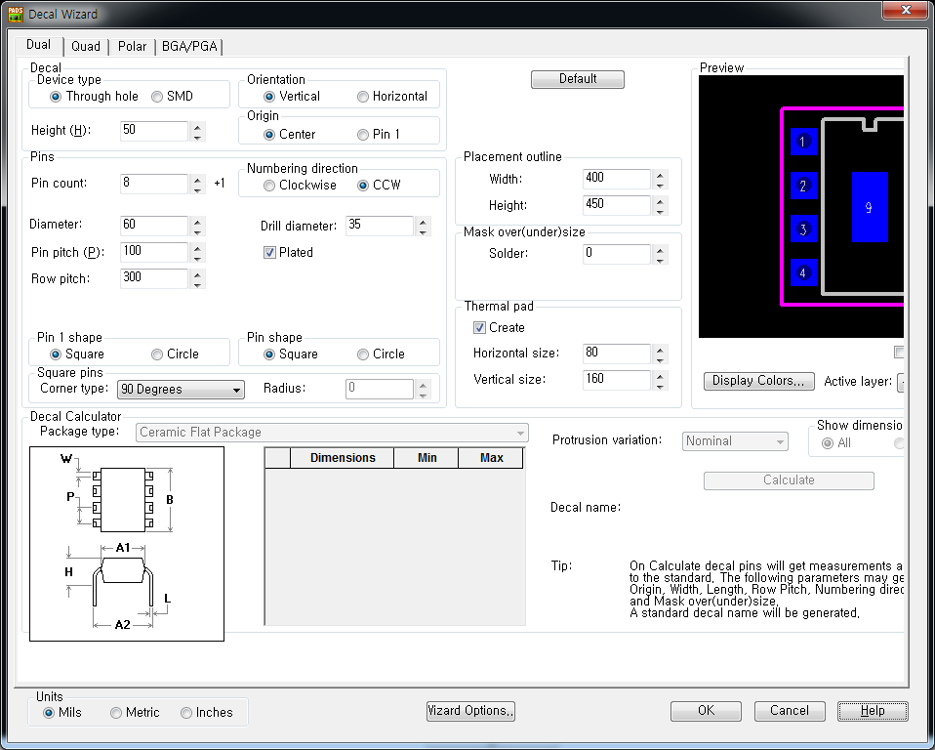The image size is (935, 750).
Task: Click pin 1 pad in preview
Action: pos(802,143)
